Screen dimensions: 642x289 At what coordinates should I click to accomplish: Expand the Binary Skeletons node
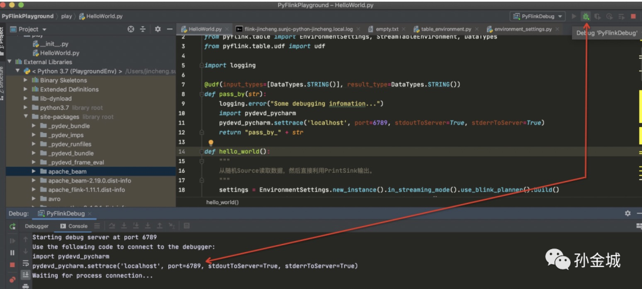26,80
